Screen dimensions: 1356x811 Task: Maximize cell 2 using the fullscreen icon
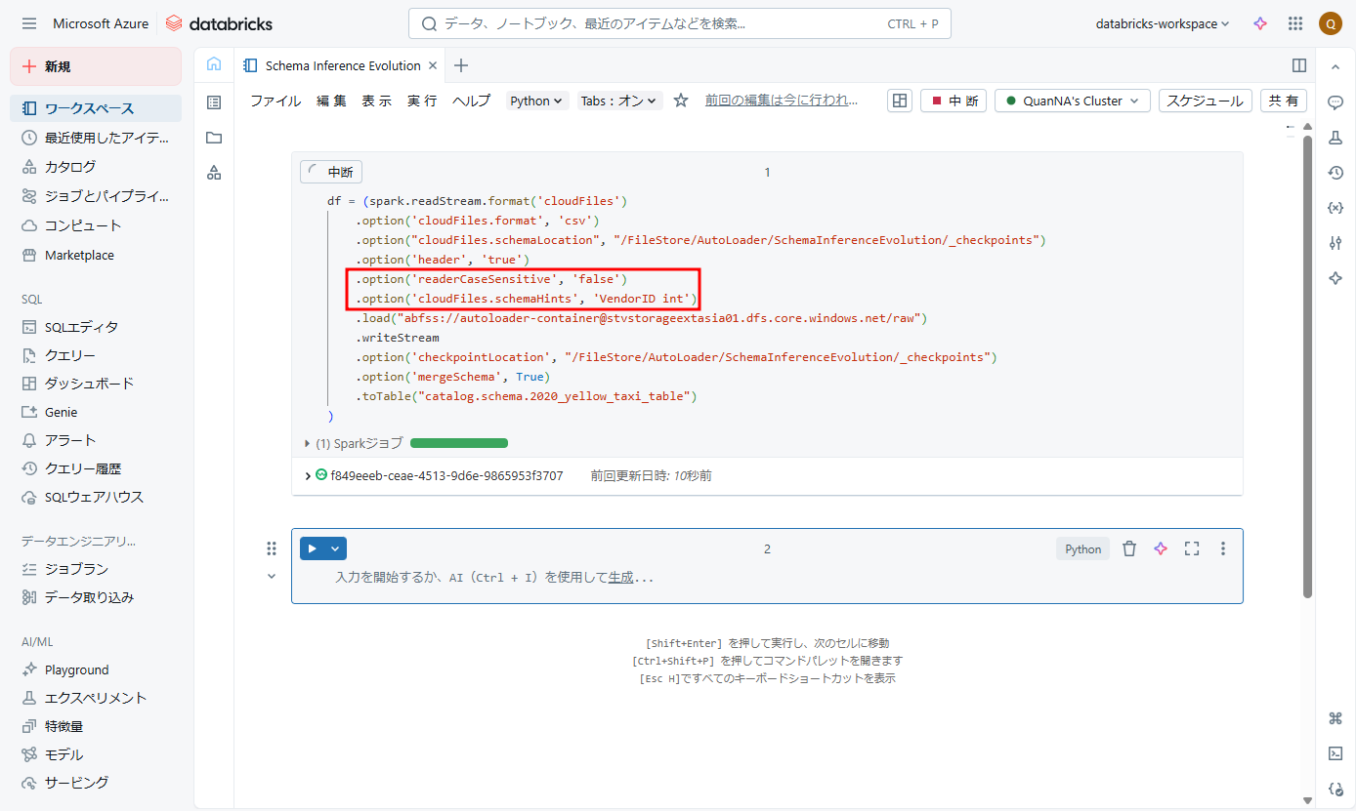[x=1191, y=548]
